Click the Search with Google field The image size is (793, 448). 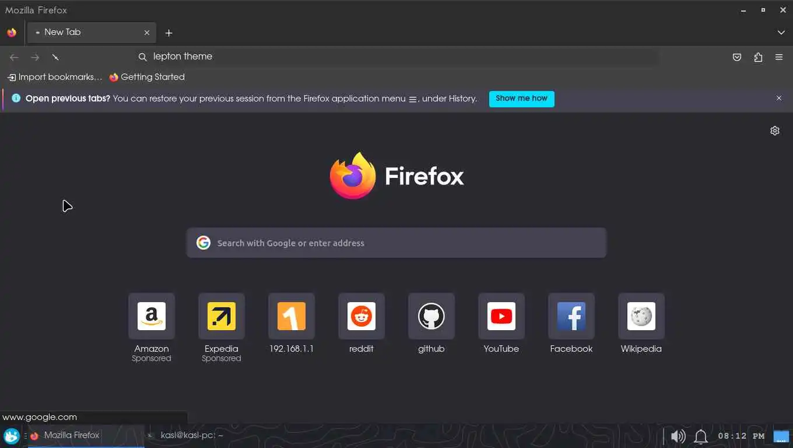coord(396,243)
